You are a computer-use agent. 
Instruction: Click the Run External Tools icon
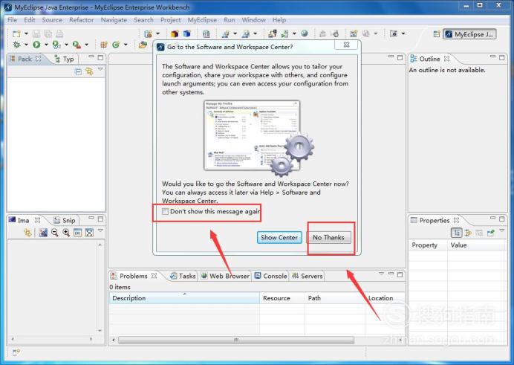[77, 45]
